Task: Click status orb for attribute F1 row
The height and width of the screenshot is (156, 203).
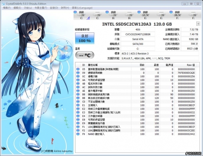Action: tap(78, 127)
